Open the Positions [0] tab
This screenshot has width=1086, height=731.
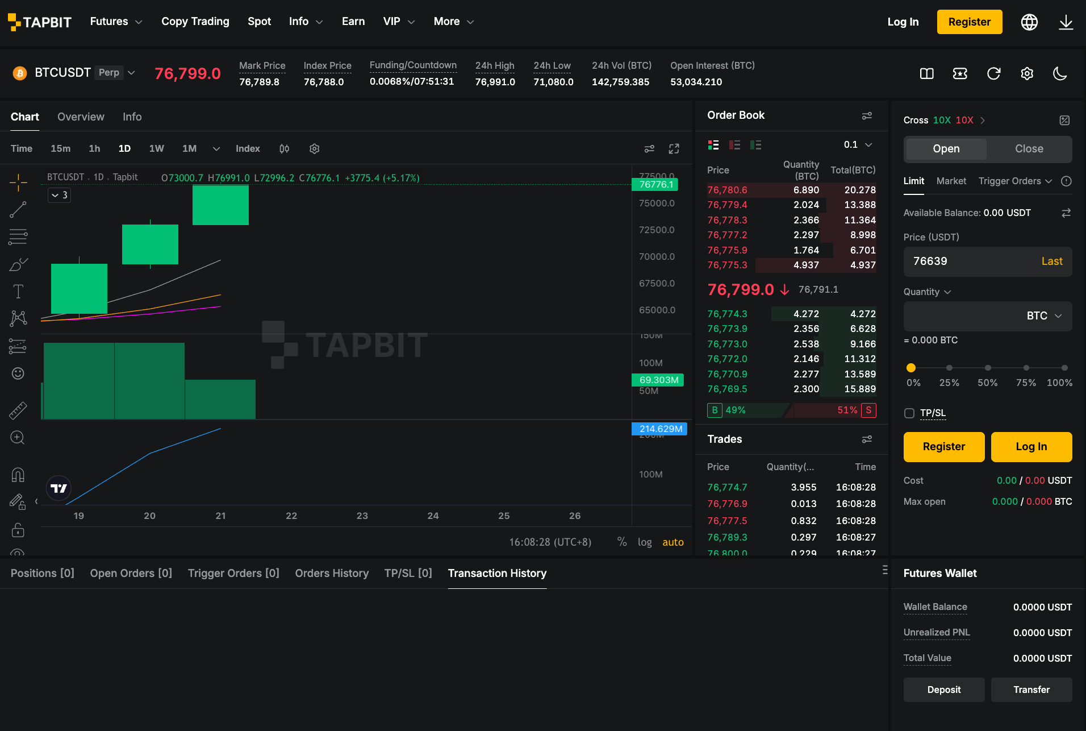click(43, 573)
